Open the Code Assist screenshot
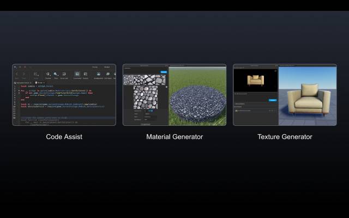The image size is (349, 218). tap(64, 95)
